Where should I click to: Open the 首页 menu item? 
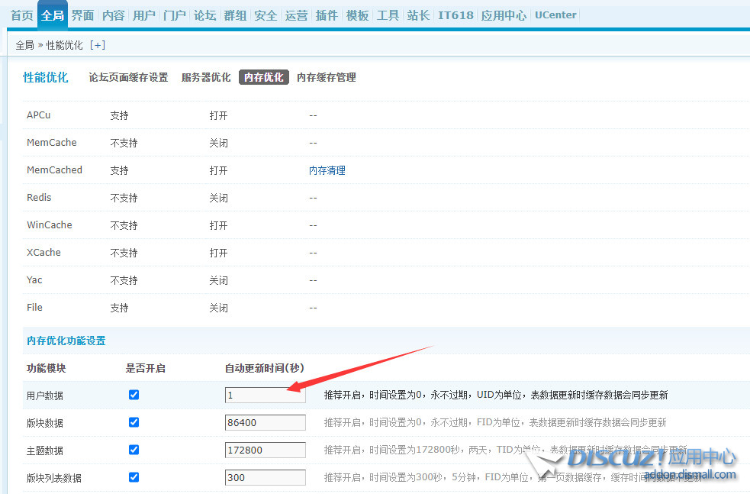point(21,15)
